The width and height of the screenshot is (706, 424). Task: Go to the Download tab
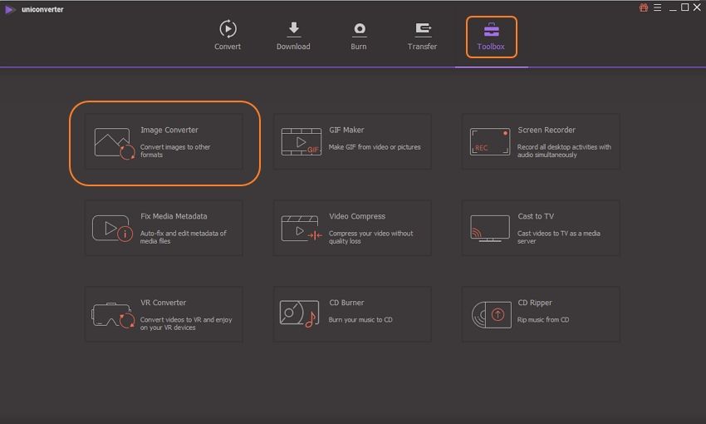[x=293, y=35]
